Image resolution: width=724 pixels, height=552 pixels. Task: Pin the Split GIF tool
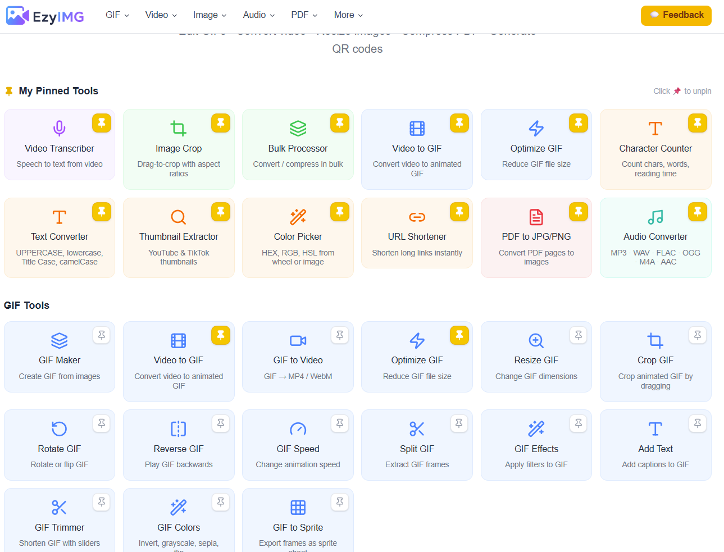coord(459,423)
